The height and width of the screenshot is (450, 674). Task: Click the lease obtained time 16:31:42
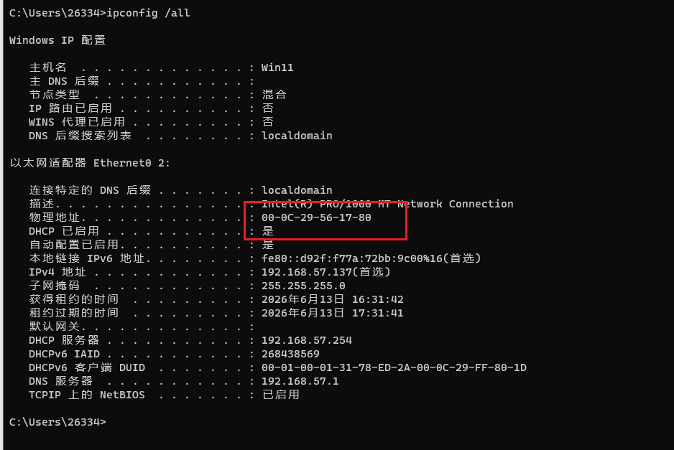[x=377, y=300]
